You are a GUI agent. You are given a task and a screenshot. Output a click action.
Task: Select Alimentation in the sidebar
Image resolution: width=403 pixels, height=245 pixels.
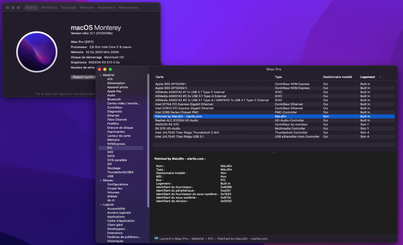tap(116, 83)
